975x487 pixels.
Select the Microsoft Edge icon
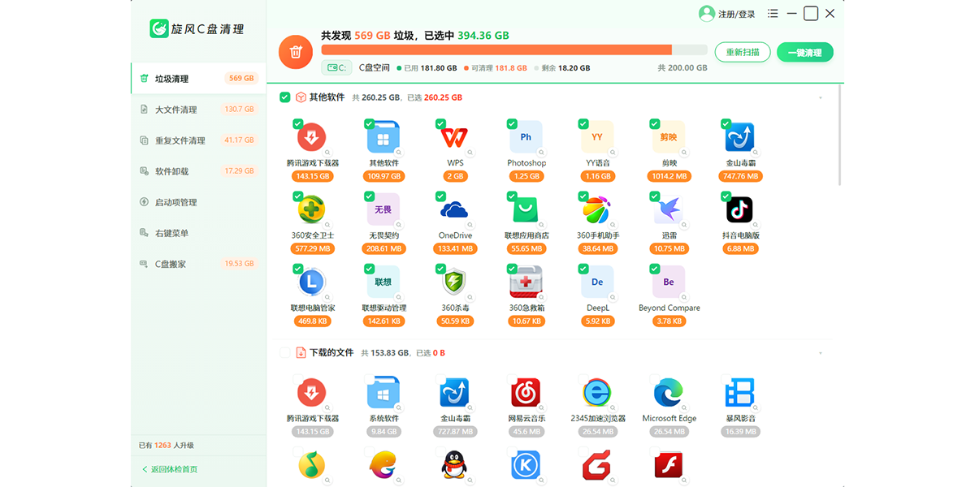tap(669, 393)
